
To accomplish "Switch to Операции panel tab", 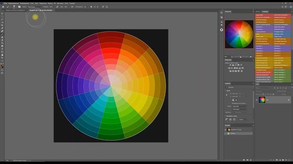I will click(265, 11).
